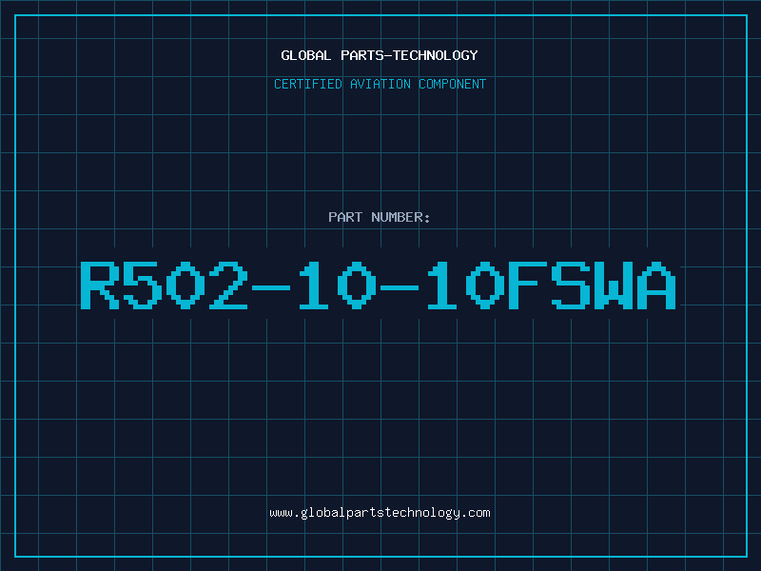Click the .com ending of the website address
The height and width of the screenshot is (571, 761).
[x=476, y=513]
